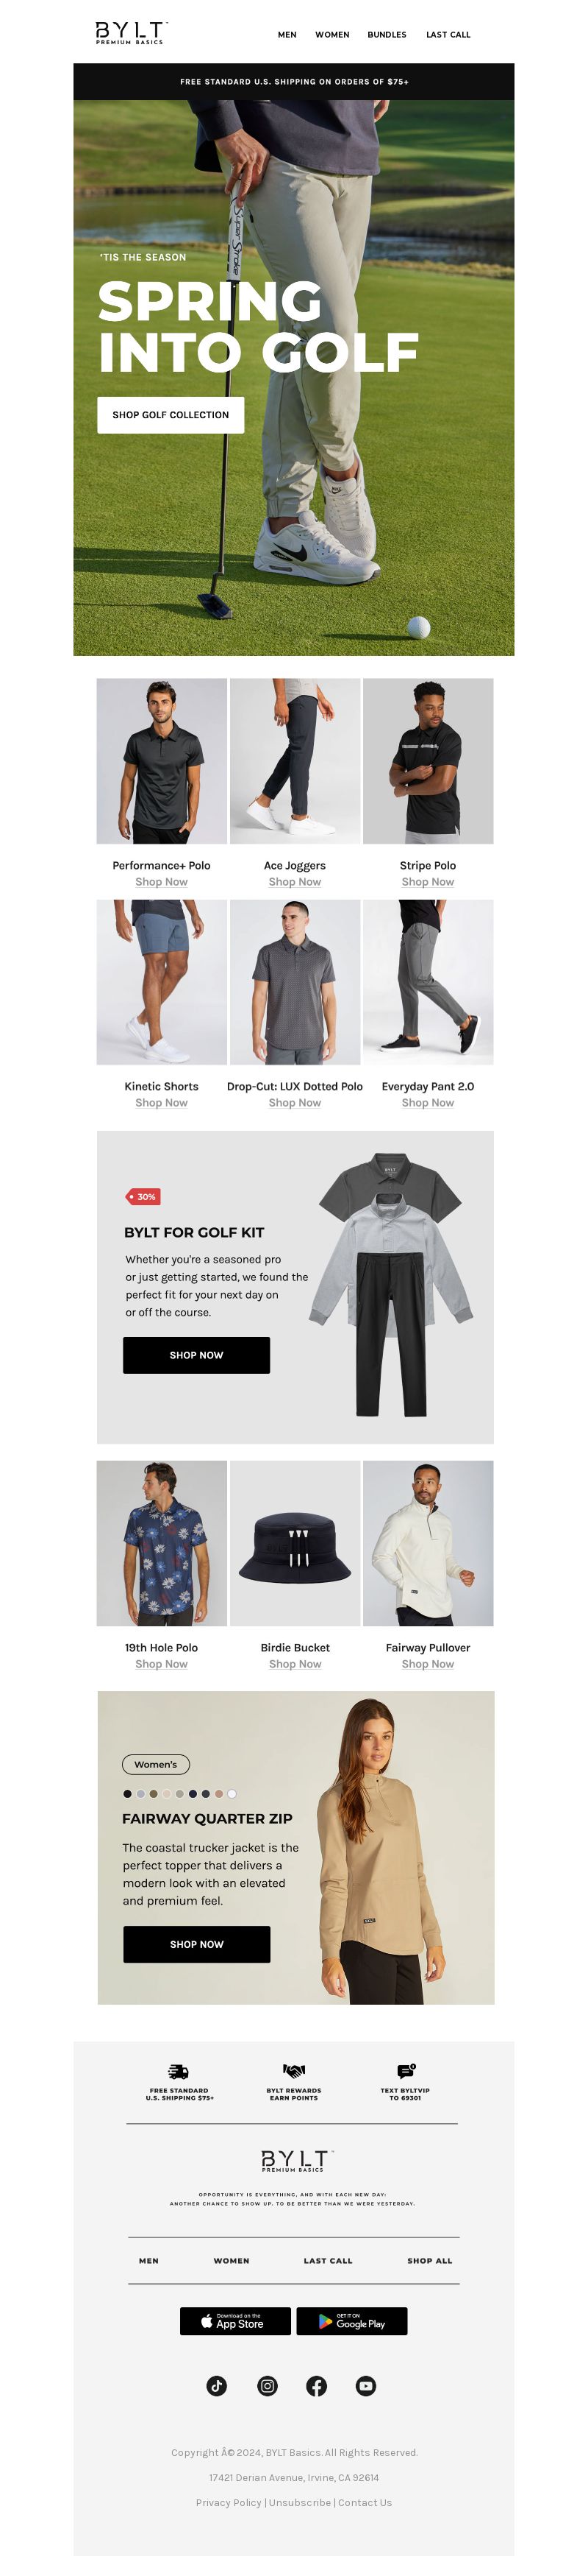
Task: Open the Facebook social icon
Action: 317,2386
